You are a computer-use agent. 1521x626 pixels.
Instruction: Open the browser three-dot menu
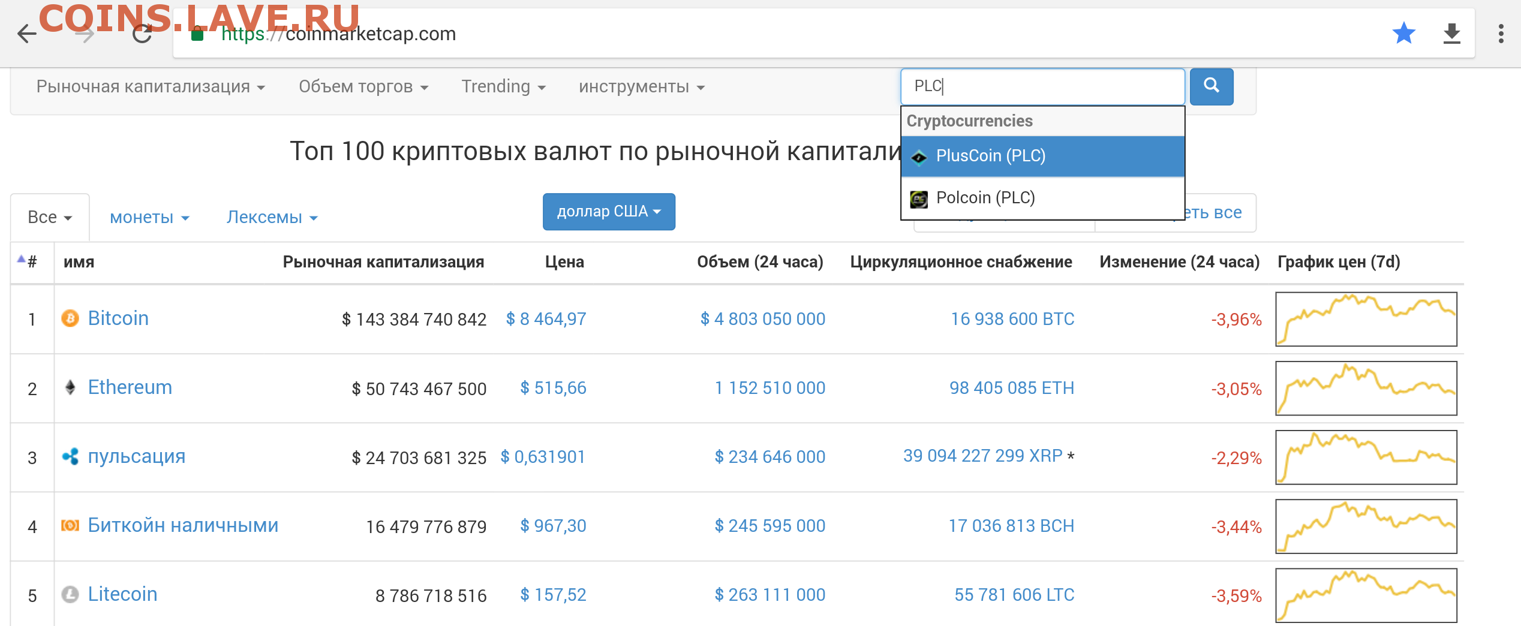pyautogui.click(x=1501, y=34)
